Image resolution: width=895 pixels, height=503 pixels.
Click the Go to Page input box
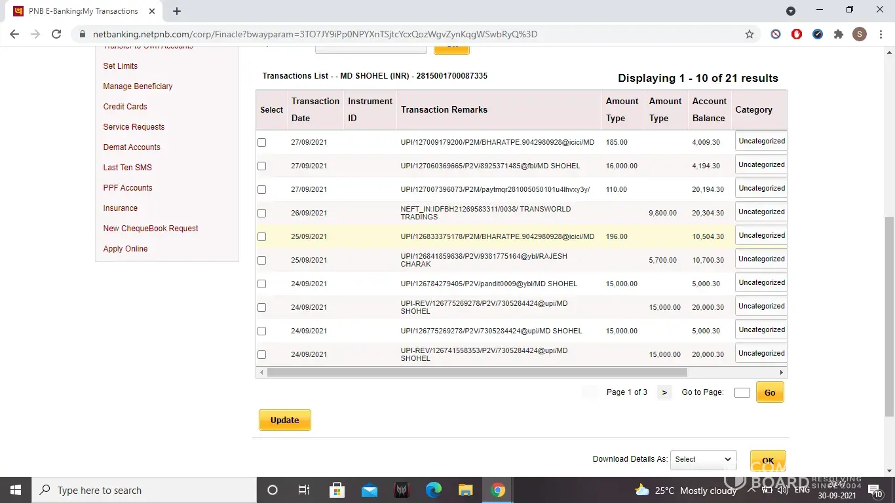click(x=742, y=392)
